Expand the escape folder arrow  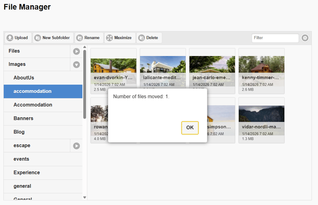coord(76,146)
